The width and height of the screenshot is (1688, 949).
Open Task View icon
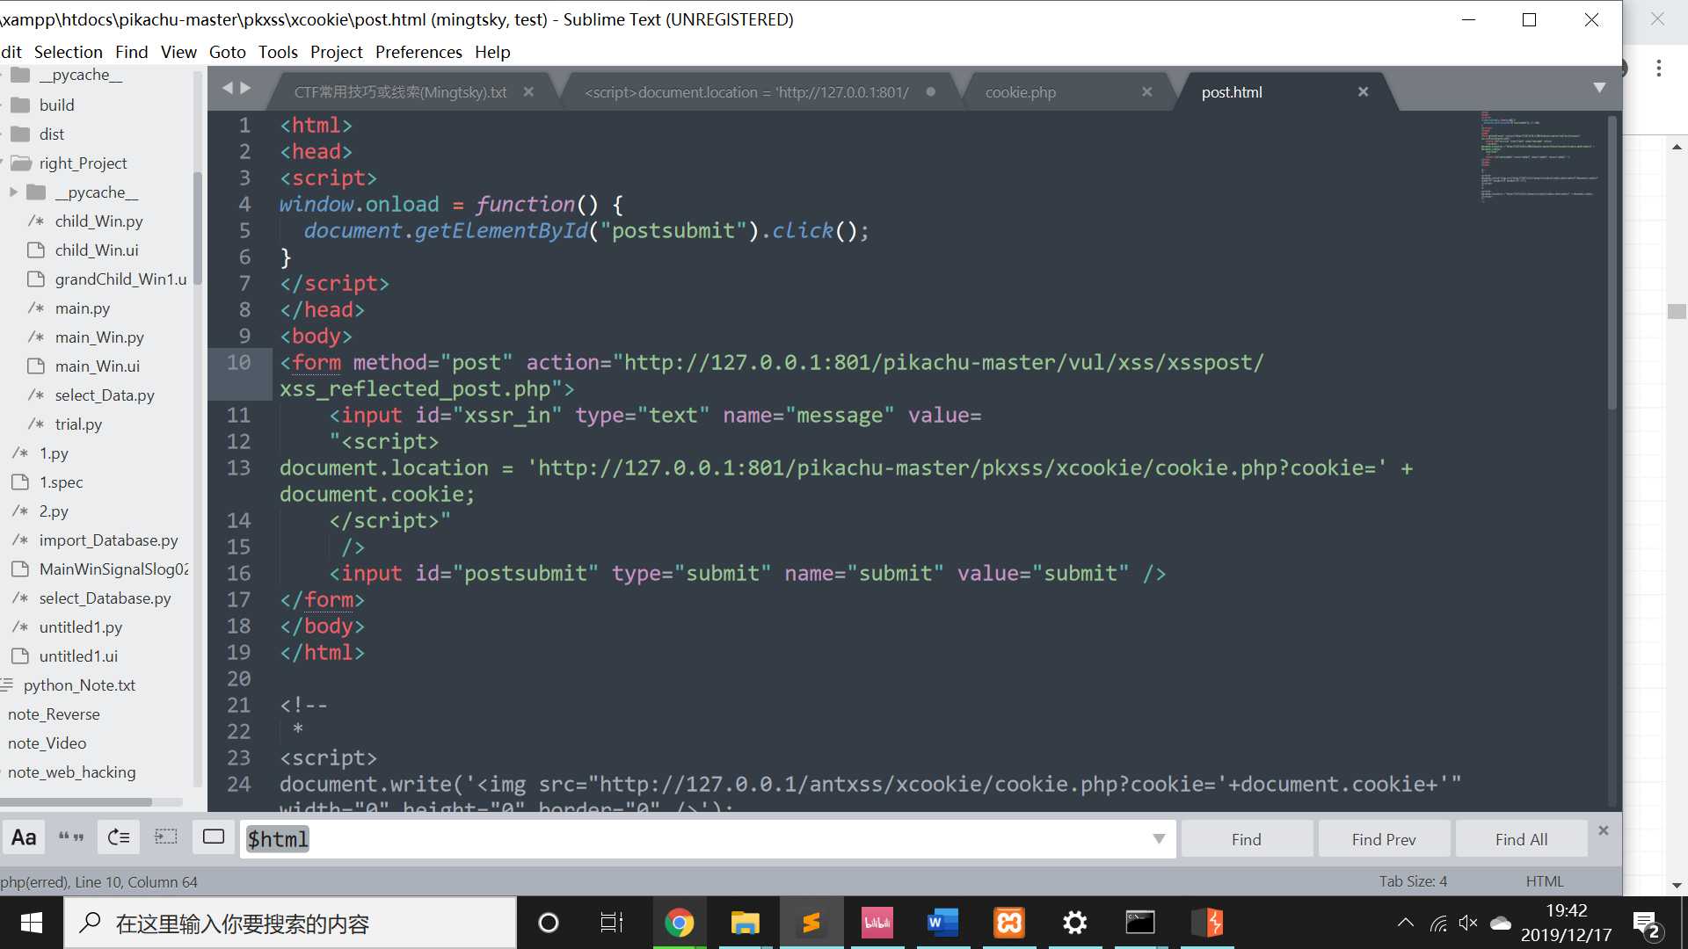tap(611, 923)
